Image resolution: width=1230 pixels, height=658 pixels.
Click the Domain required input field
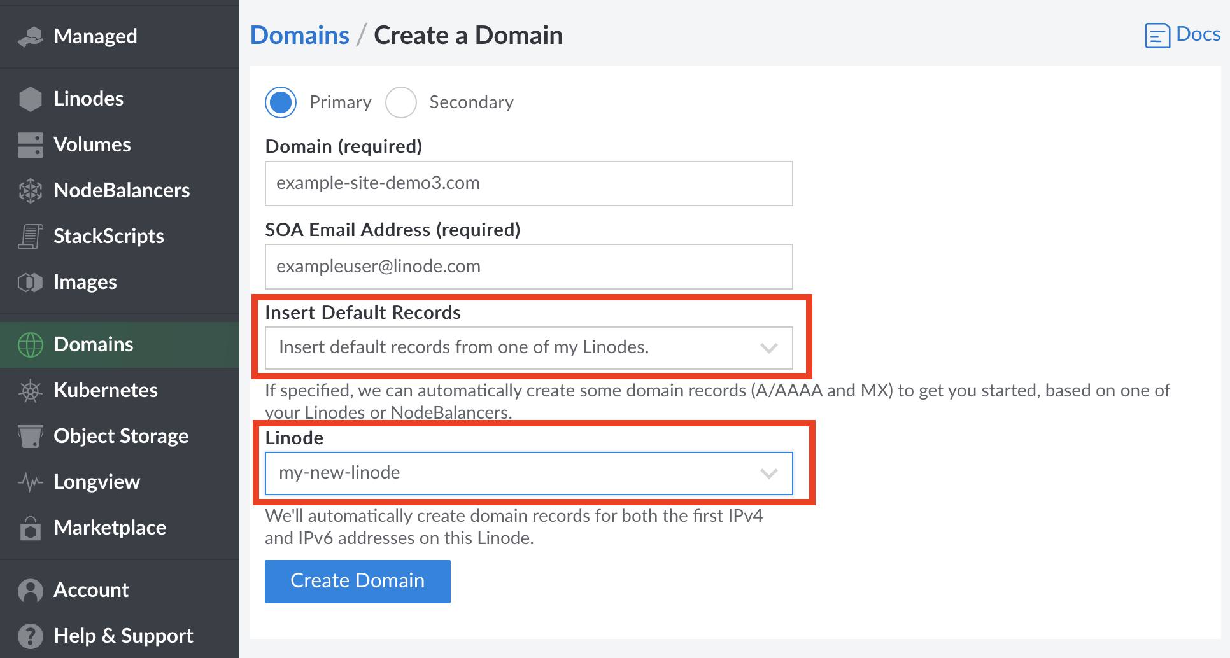(527, 183)
